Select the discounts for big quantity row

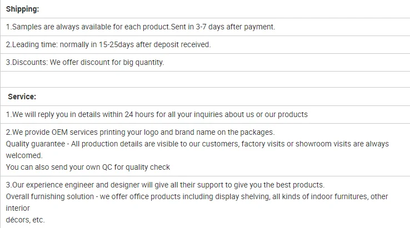pos(85,62)
